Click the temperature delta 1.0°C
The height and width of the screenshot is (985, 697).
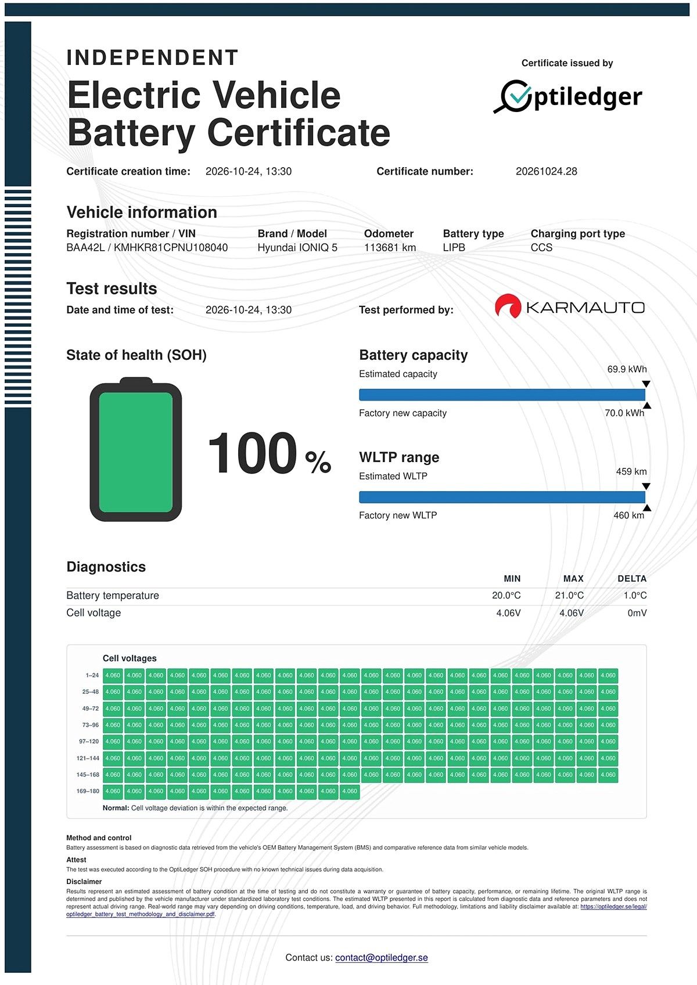tap(635, 596)
